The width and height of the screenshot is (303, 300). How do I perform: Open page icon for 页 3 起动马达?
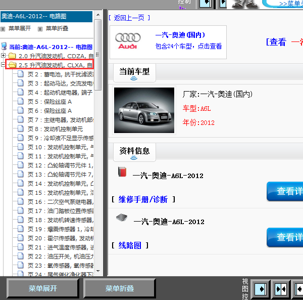[21, 83]
